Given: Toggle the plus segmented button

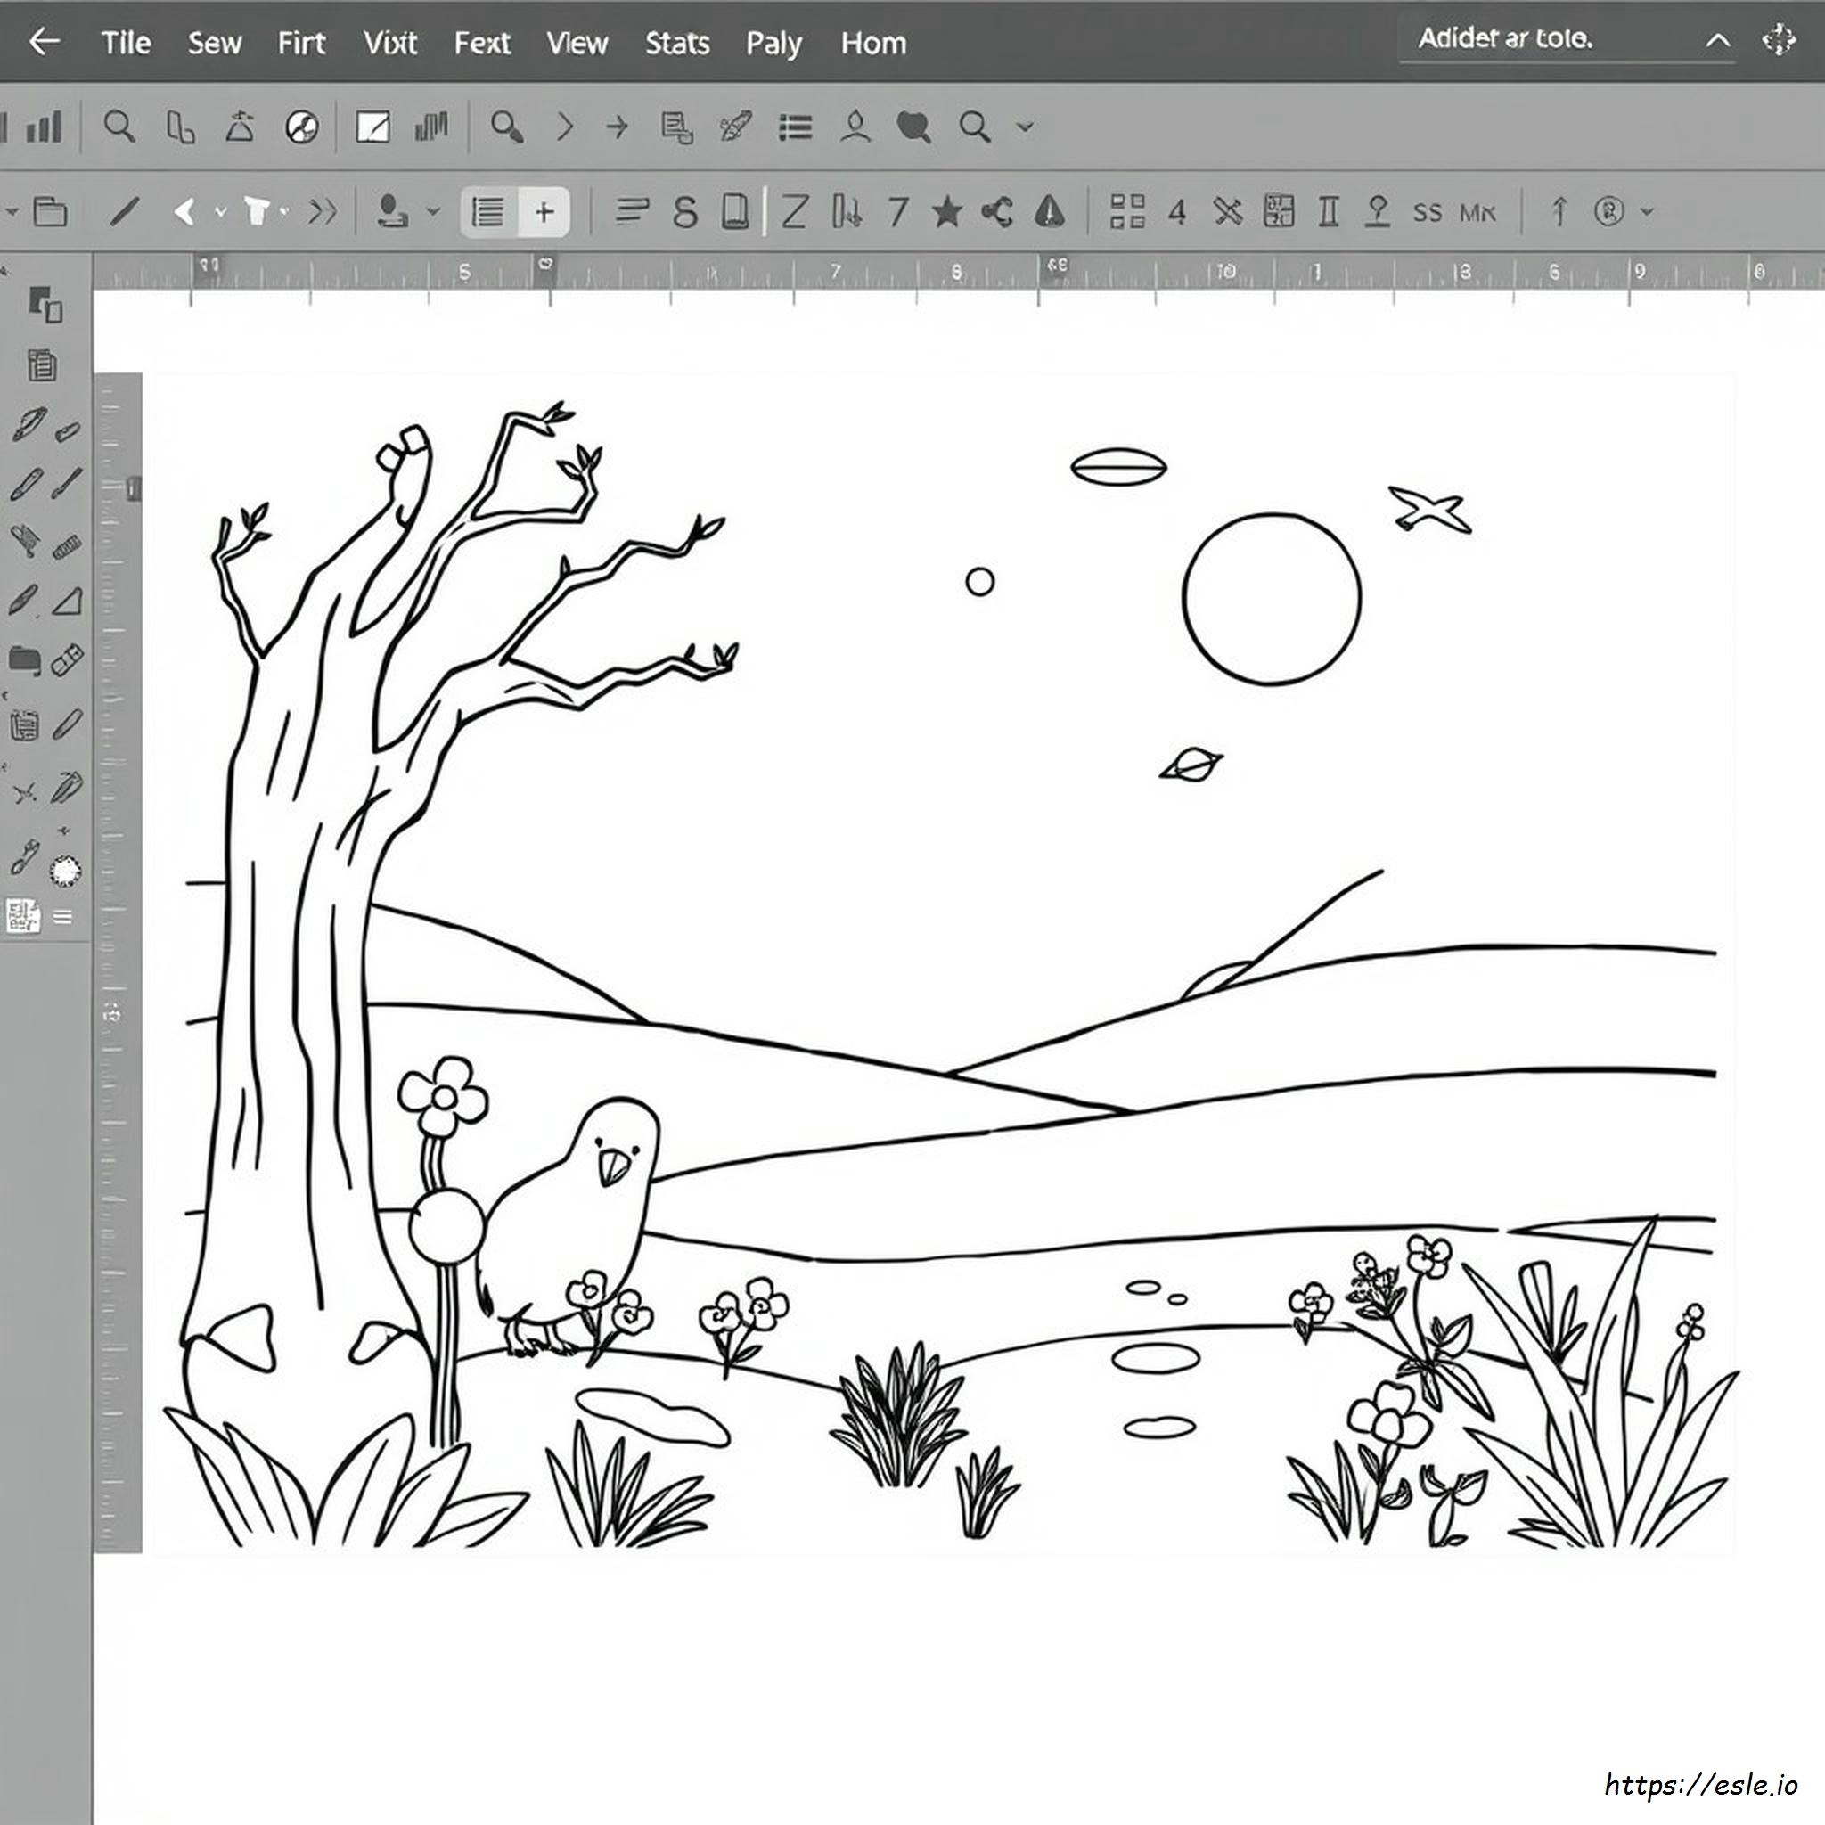Looking at the screenshot, I should click(x=544, y=211).
